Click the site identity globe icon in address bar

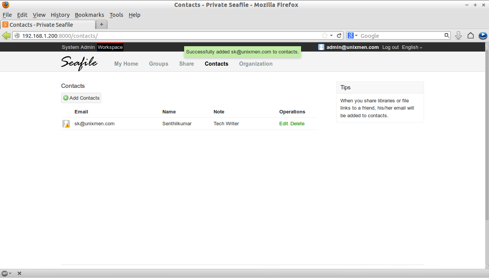(17, 36)
